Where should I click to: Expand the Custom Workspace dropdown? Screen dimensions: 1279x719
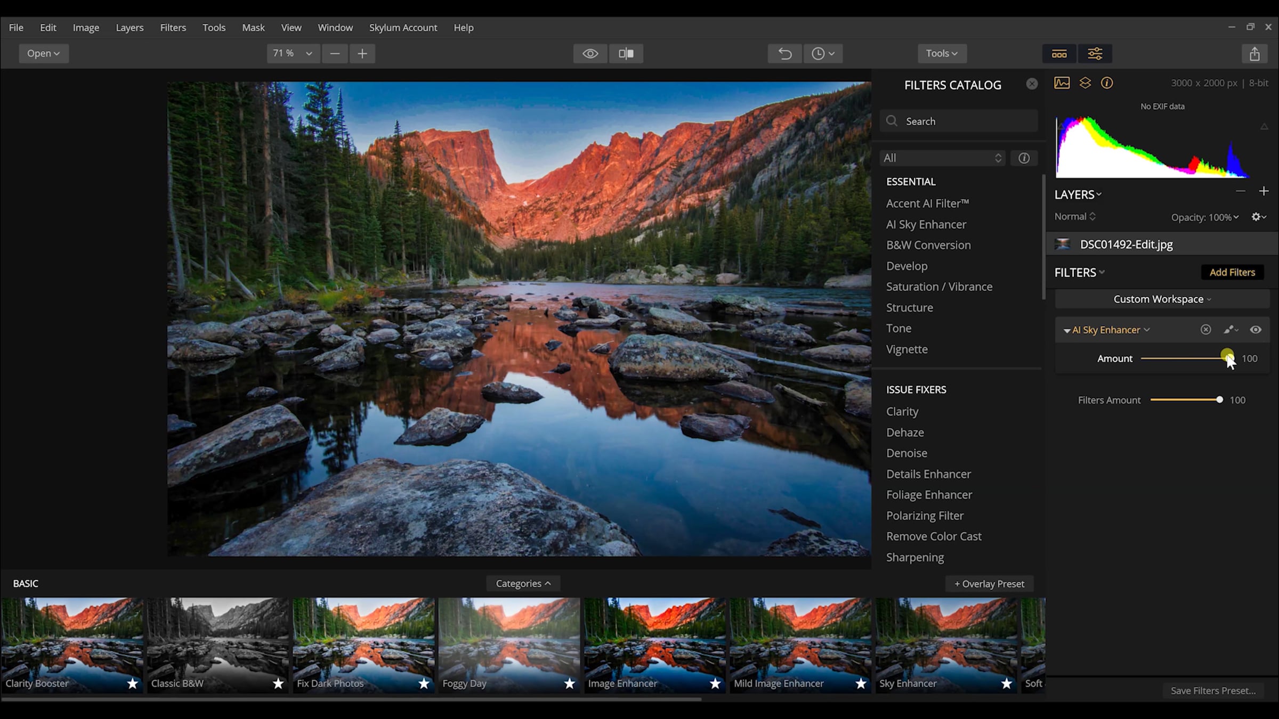(x=1162, y=299)
